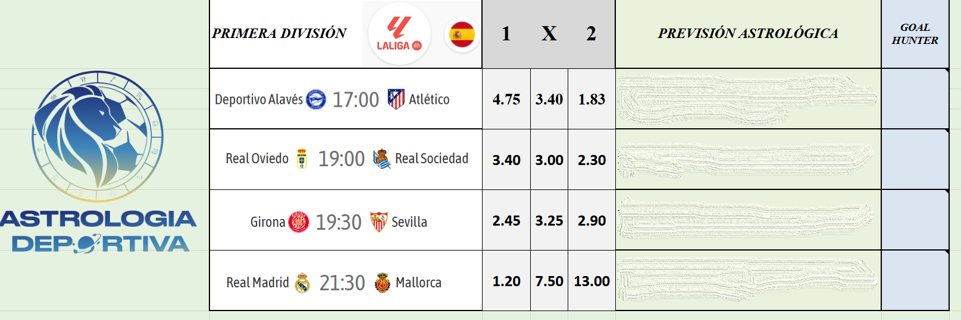Click the LaLiga logo
961x320 pixels.
(399, 33)
